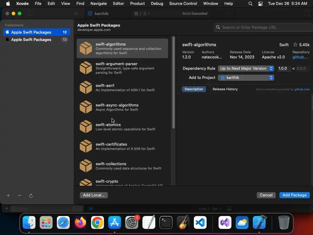Image resolution: width=313 pixels, height=235 pixels.
Task: Open Spotlight search in menu bar
Action: [250, 4]
